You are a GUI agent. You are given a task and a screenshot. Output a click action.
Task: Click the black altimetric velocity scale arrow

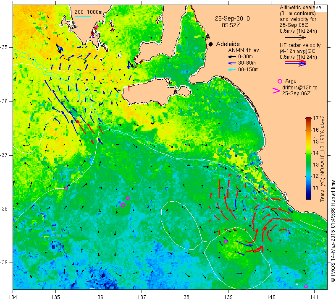(x=295, y=37)
